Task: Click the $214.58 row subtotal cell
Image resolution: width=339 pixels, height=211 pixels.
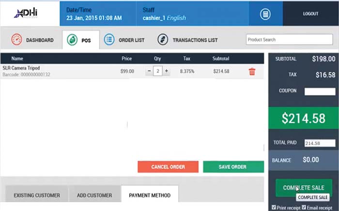Action: click(221, 71)
